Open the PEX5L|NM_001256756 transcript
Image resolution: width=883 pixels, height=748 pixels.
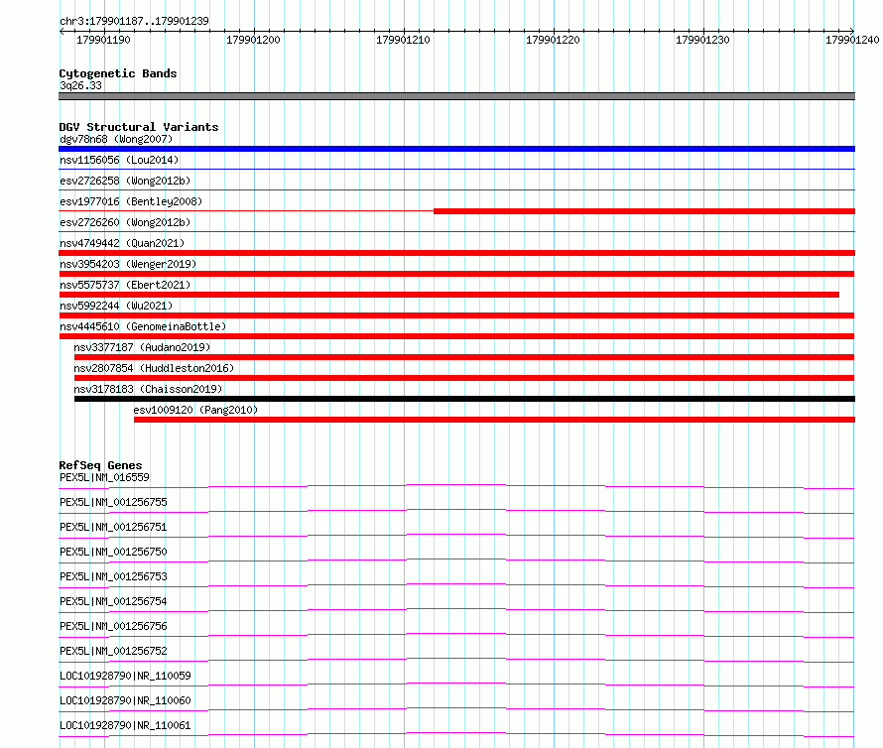(x=113, y=626)
